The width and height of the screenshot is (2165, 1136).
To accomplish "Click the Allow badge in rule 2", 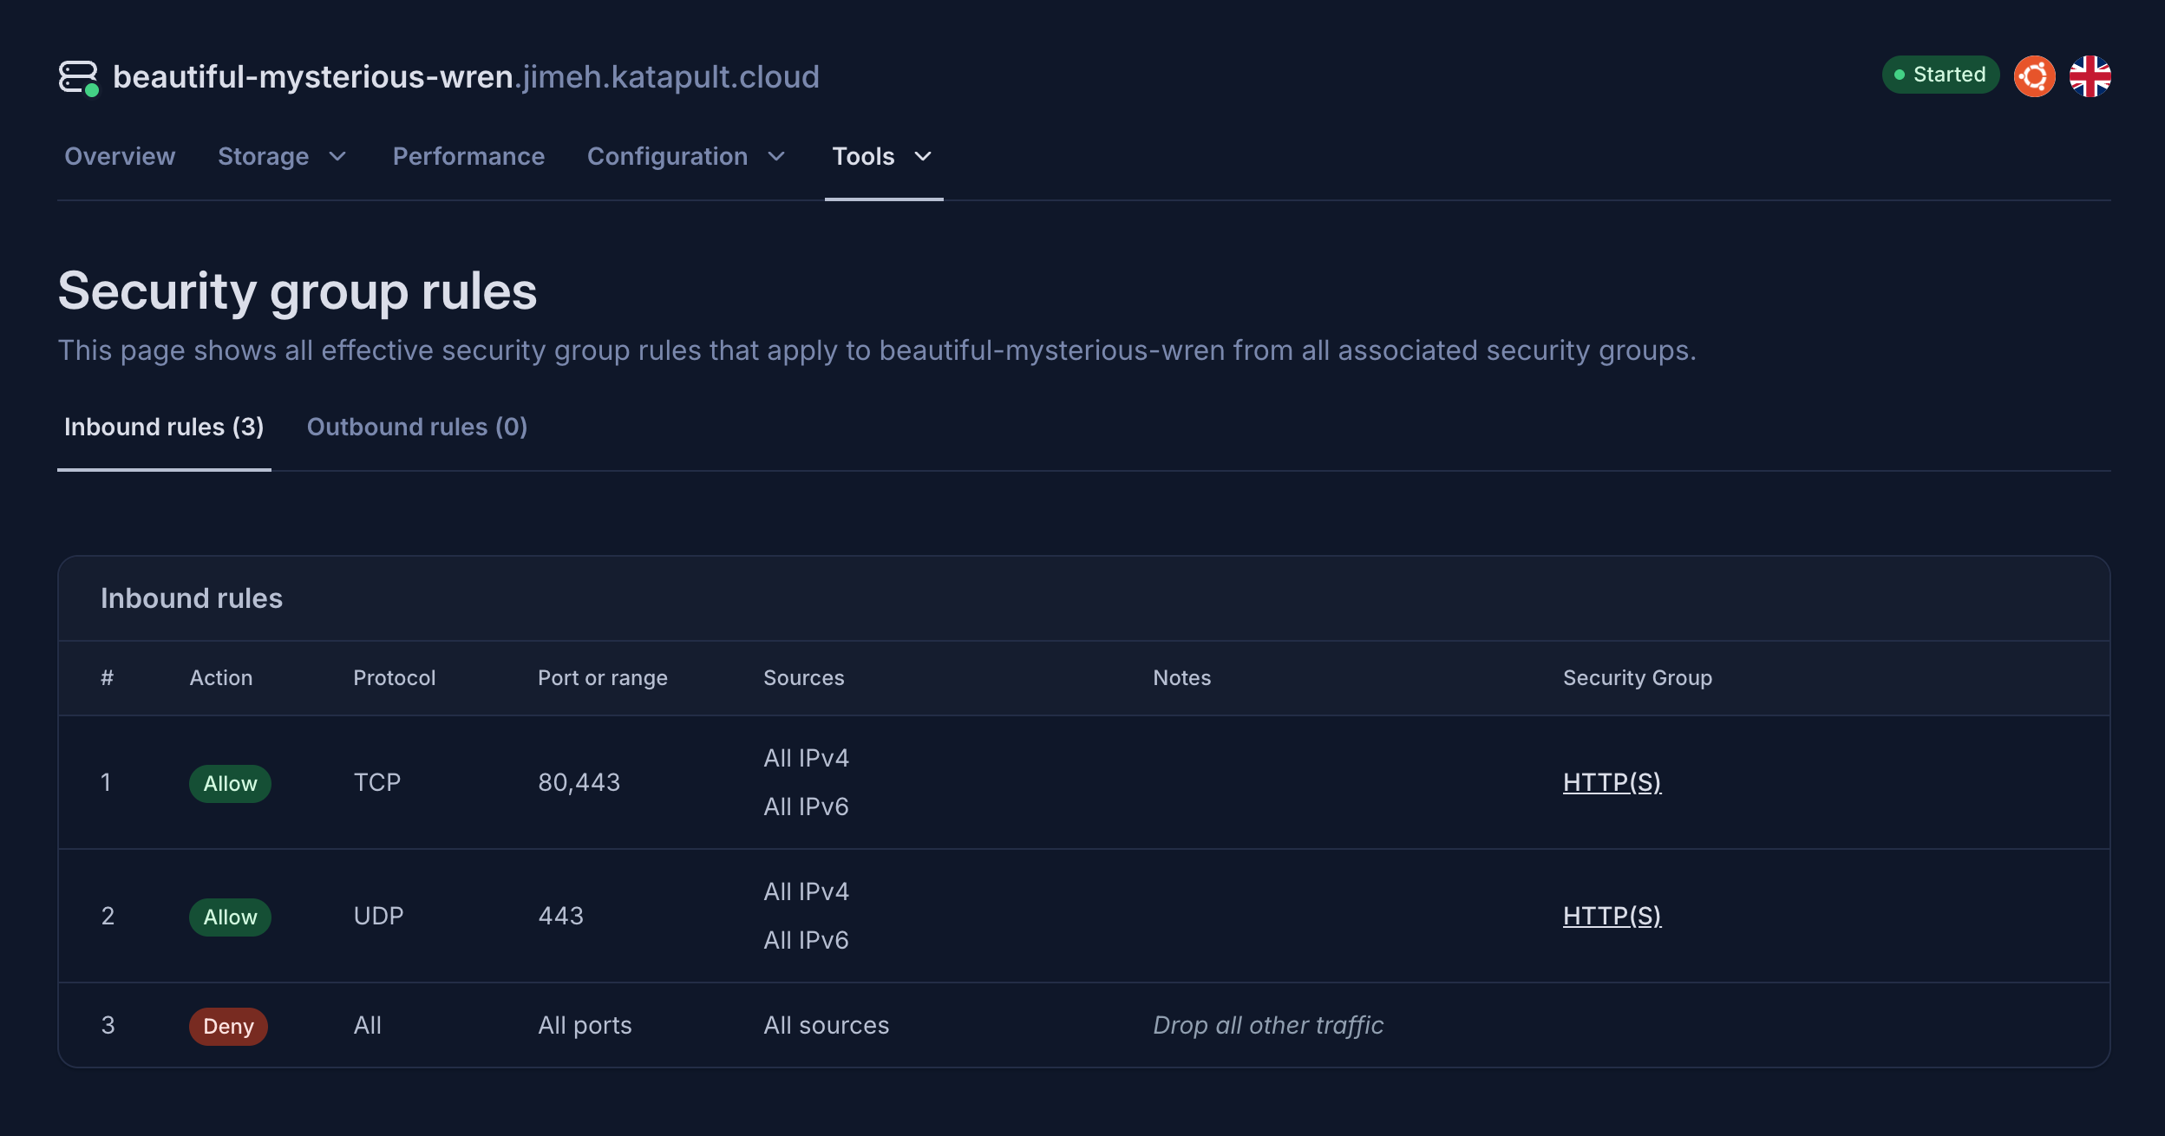I will click(230, 917).
